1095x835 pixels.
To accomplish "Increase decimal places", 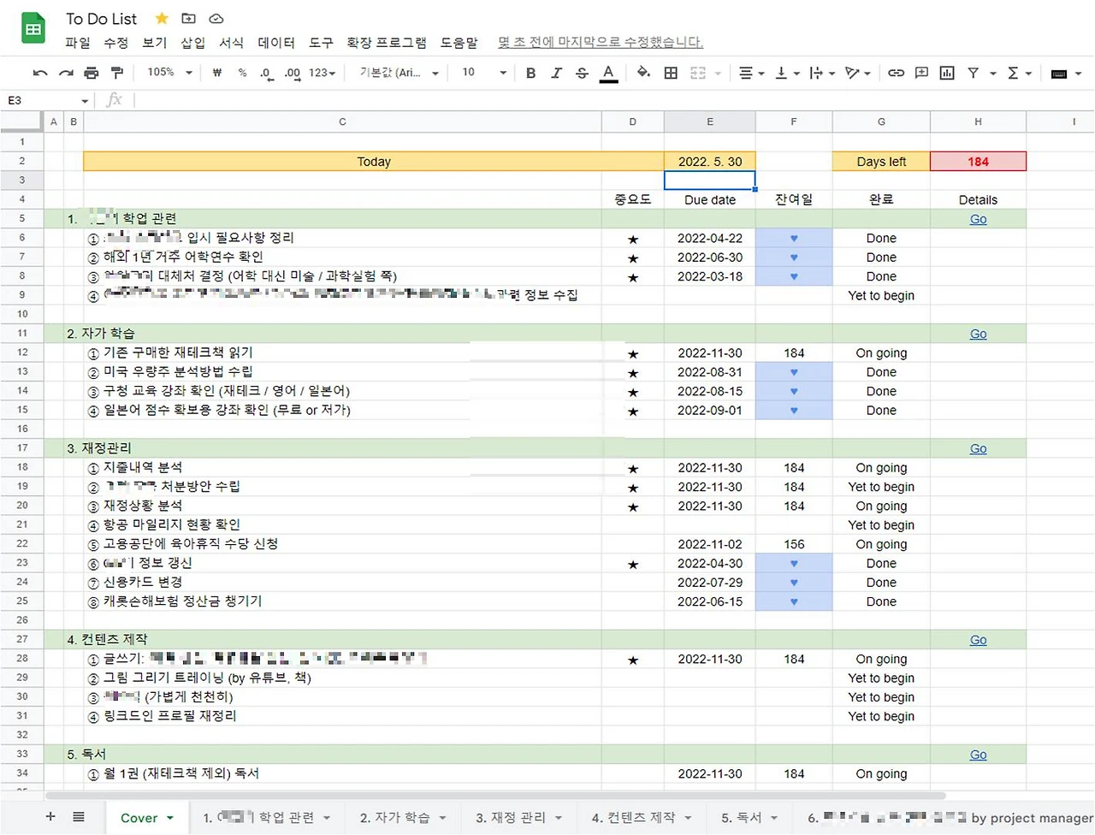I will 293,73.
